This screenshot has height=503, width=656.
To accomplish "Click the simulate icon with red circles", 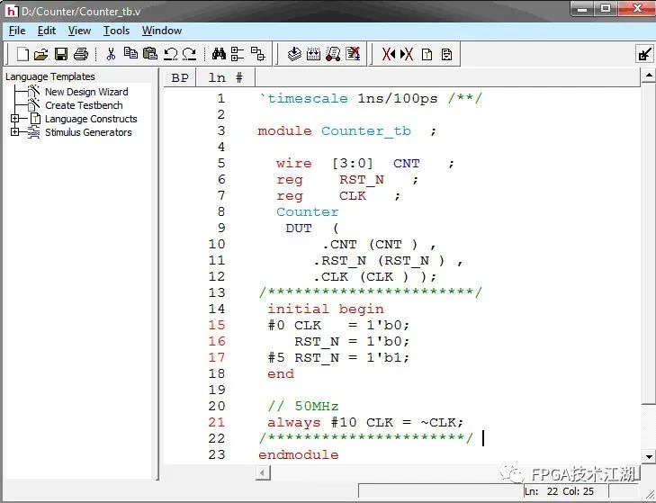I will (333, 54).
